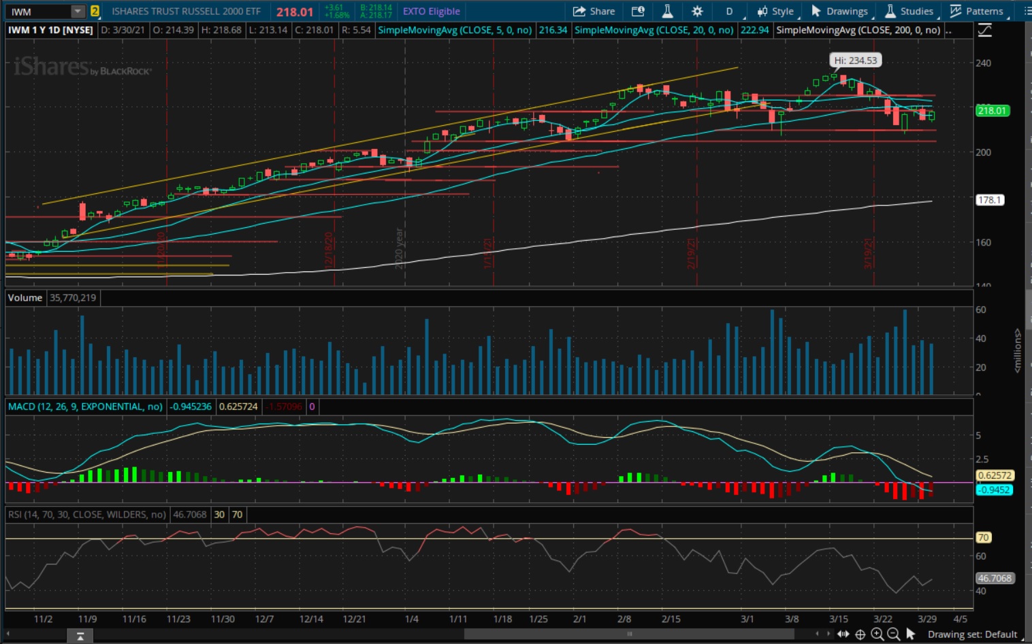Screen dimensions: 1032x644
Task: Click the yellow link color 2 badge
Action: pyautogui.click(x=95, y=12)
